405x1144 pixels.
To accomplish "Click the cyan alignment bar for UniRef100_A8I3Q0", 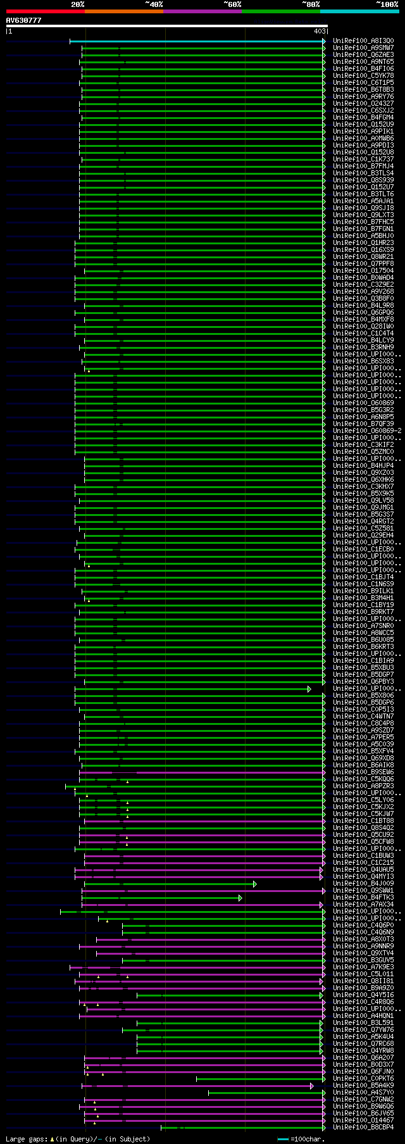I will point(197,41).
